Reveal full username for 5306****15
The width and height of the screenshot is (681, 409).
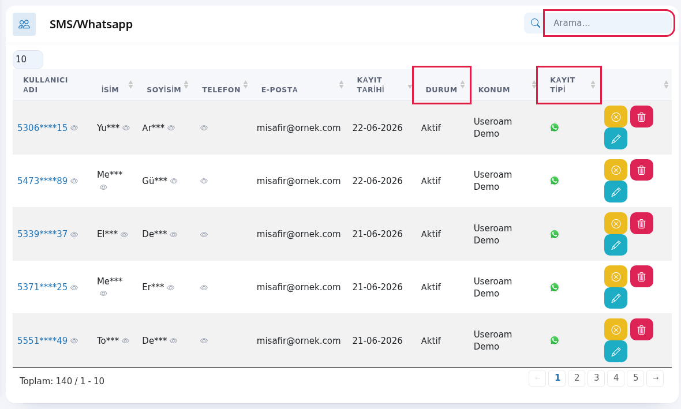tap(74, 128)
